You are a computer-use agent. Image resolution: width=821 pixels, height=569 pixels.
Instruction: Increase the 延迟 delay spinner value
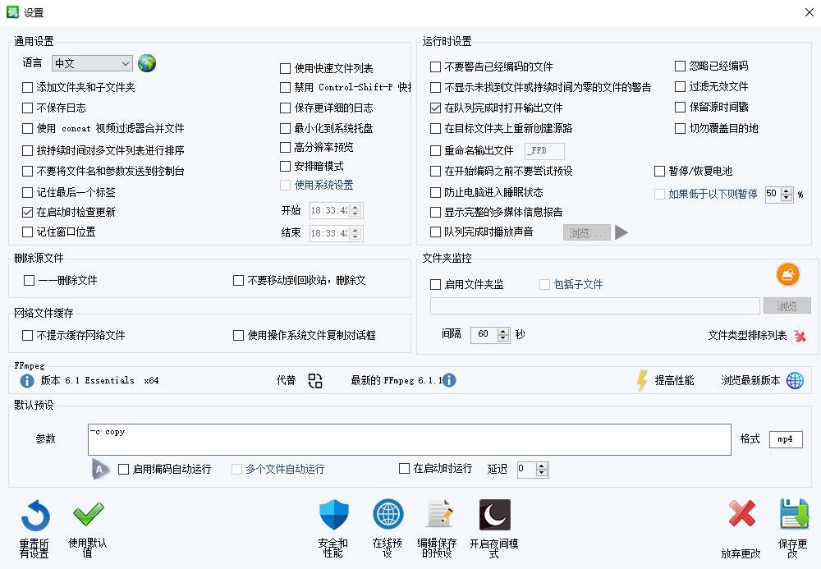pyautogui.click(x=541, y=466)
